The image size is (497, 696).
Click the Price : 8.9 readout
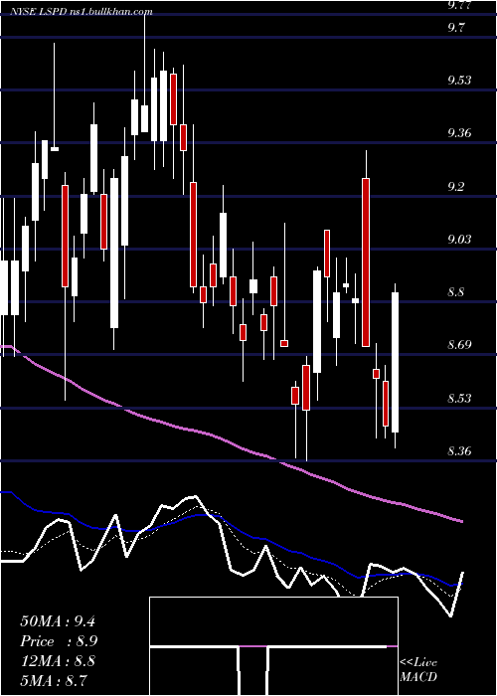(59, 641)
